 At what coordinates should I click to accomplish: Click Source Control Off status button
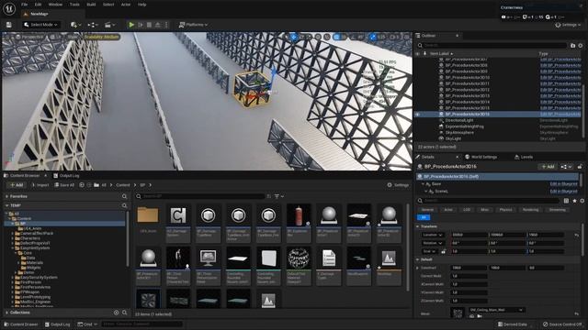coord(562,324)
